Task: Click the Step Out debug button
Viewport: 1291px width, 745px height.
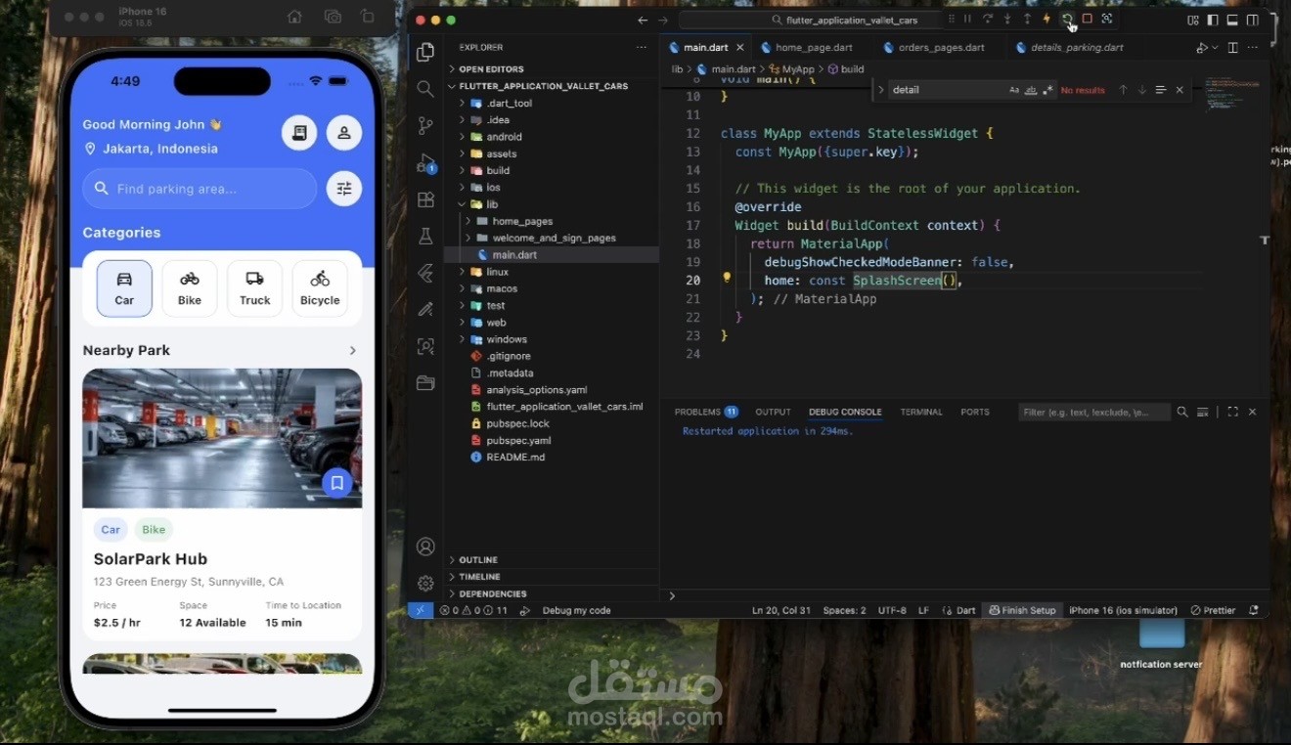Action: [x=1027, y=19]
